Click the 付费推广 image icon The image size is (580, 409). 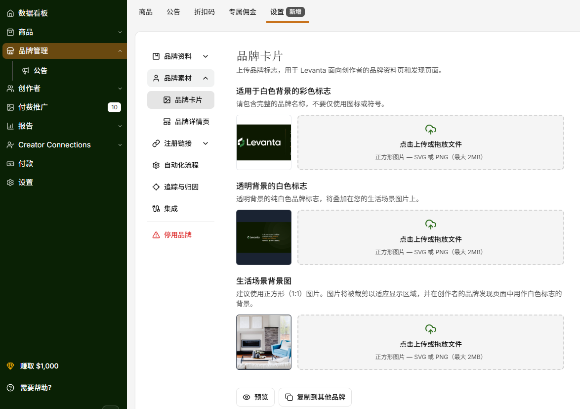(x=10, y=107)
